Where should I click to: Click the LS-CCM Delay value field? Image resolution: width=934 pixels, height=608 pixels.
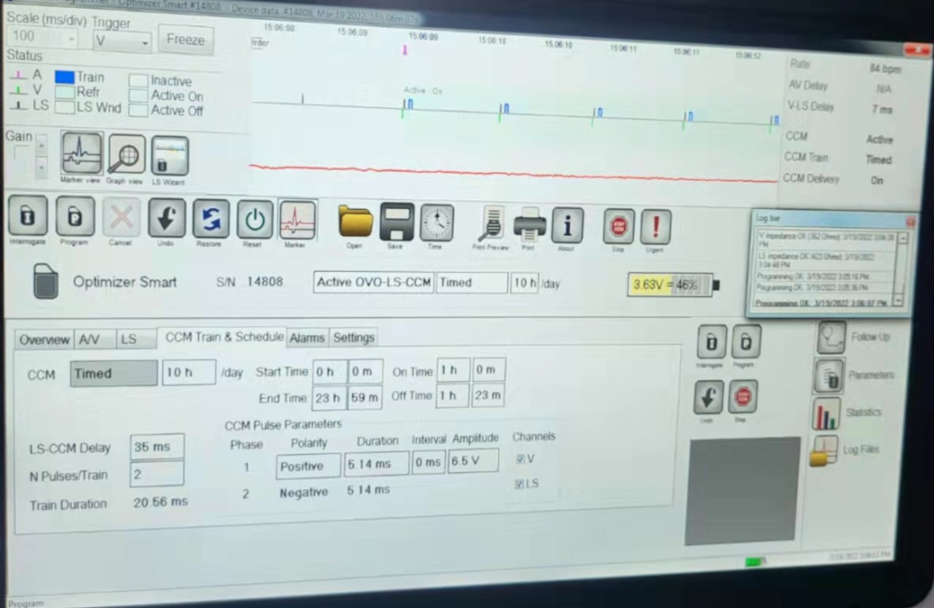(157, 447)
